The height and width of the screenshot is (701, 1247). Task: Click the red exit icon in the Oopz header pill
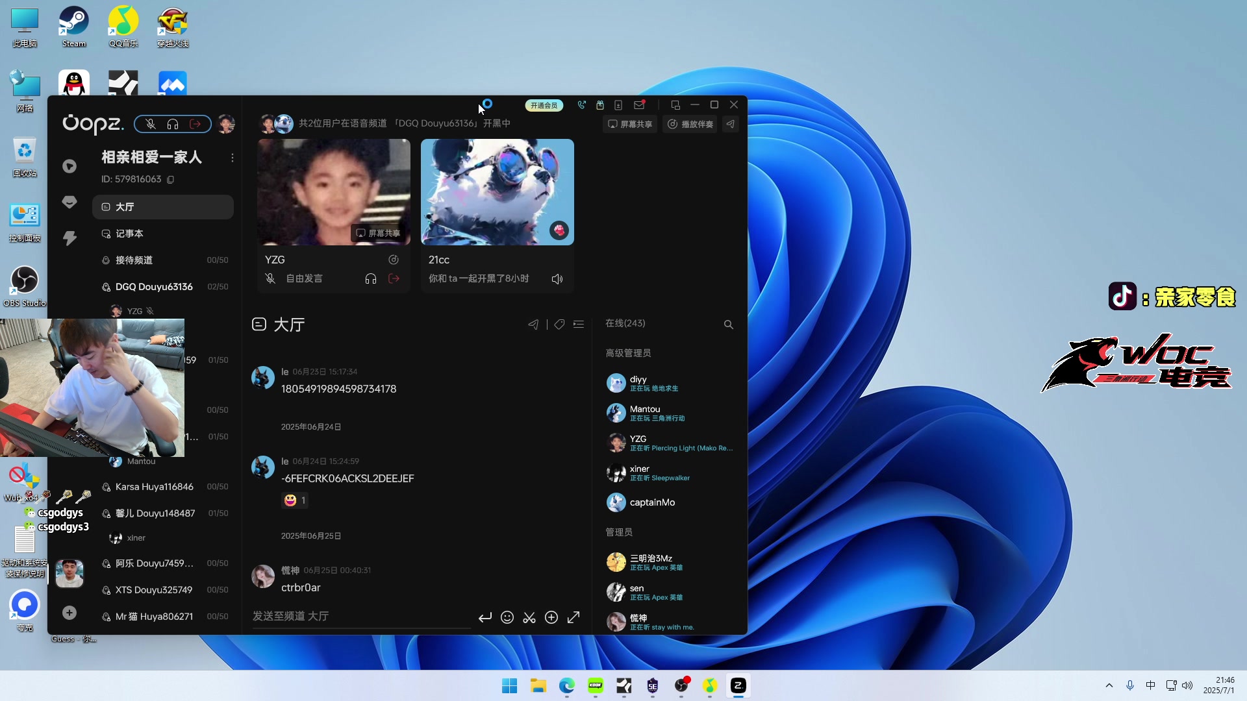[x=195, y=124]
